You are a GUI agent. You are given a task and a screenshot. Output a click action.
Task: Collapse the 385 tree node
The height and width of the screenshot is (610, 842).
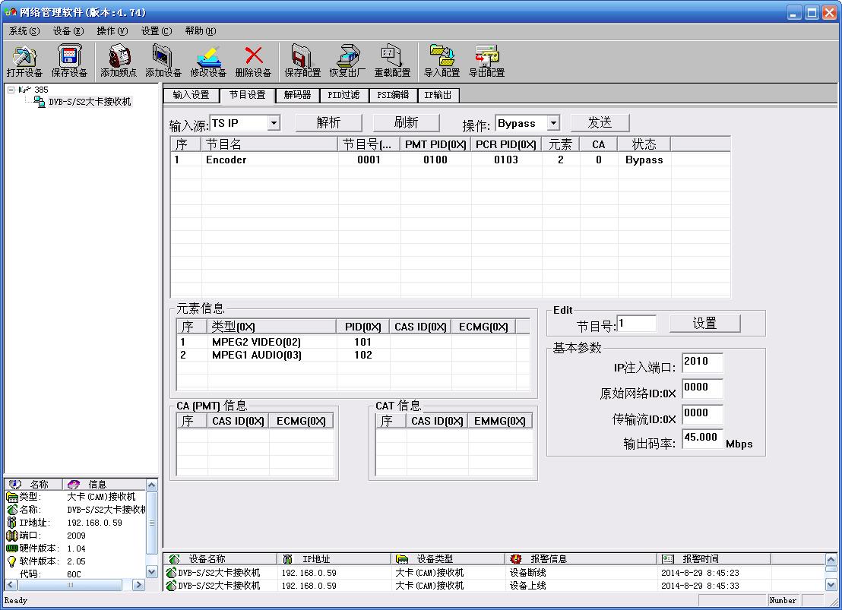(x=11, y=90)
